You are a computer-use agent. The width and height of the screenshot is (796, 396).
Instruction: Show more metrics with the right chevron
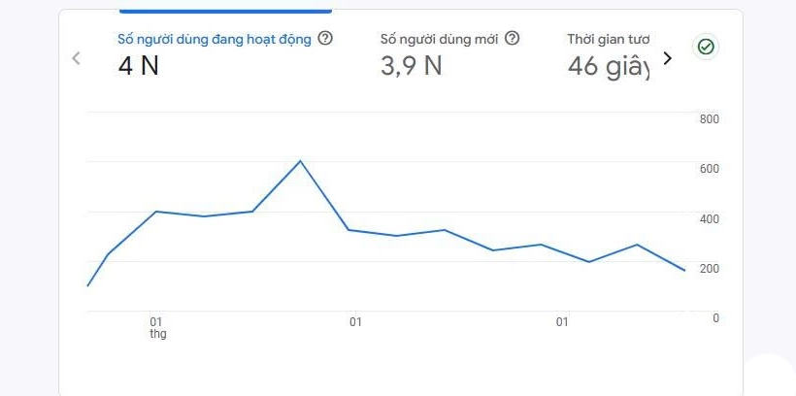point(667,58)
